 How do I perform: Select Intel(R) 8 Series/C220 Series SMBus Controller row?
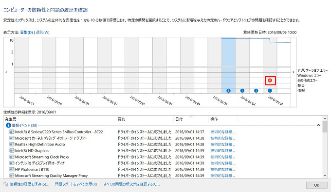point(163,132)
